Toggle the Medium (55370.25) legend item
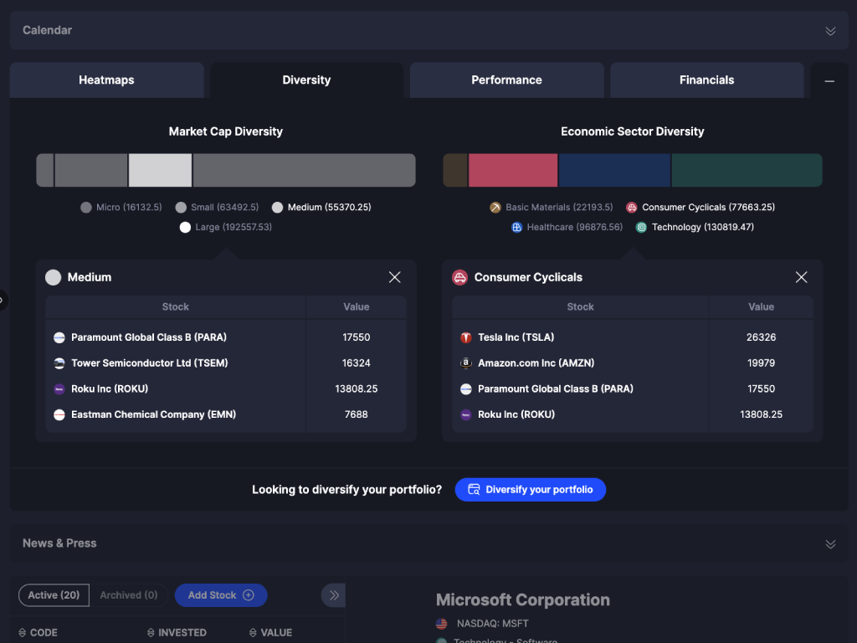The height and width of the screenshot is (643, 857). point(321,208)
